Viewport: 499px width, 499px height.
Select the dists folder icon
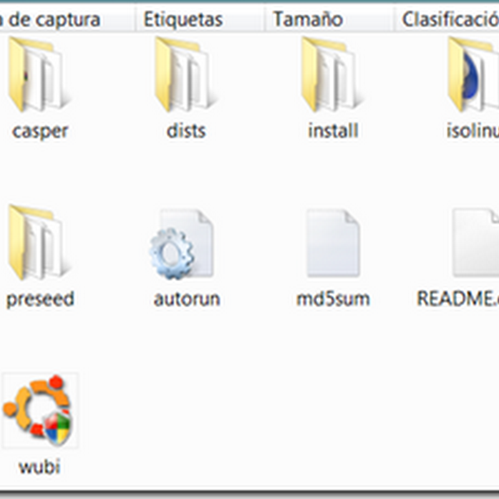coord(185,74)
